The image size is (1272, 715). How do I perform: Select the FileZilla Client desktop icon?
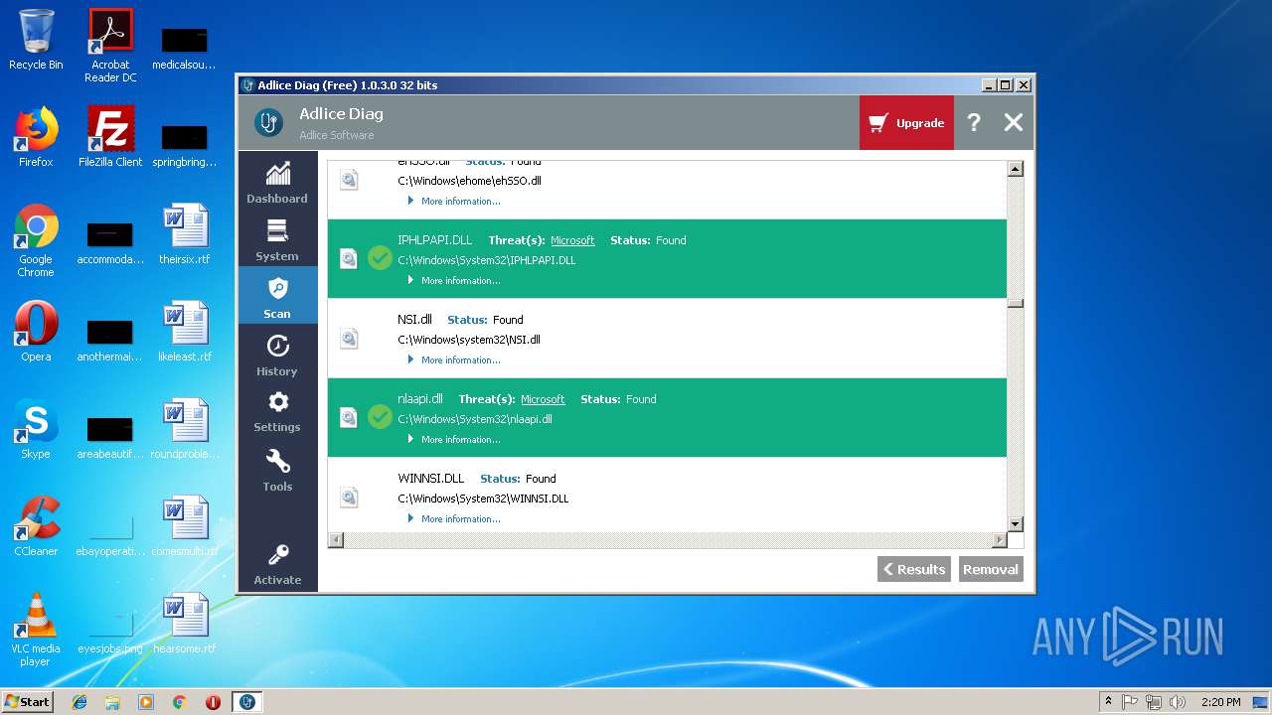tap(110, 137)
